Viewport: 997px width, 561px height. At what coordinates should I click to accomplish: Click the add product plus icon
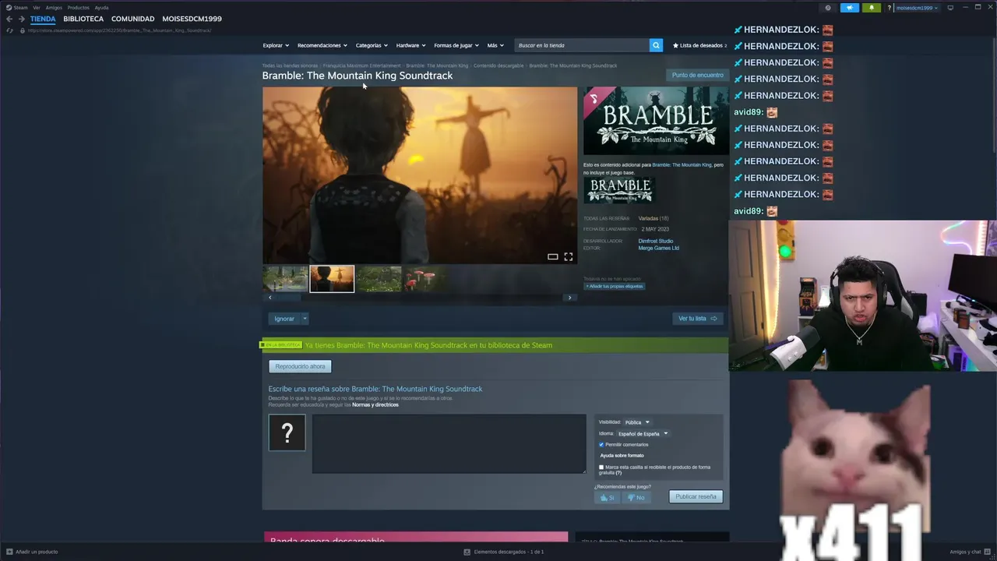[x=9, y=552]
